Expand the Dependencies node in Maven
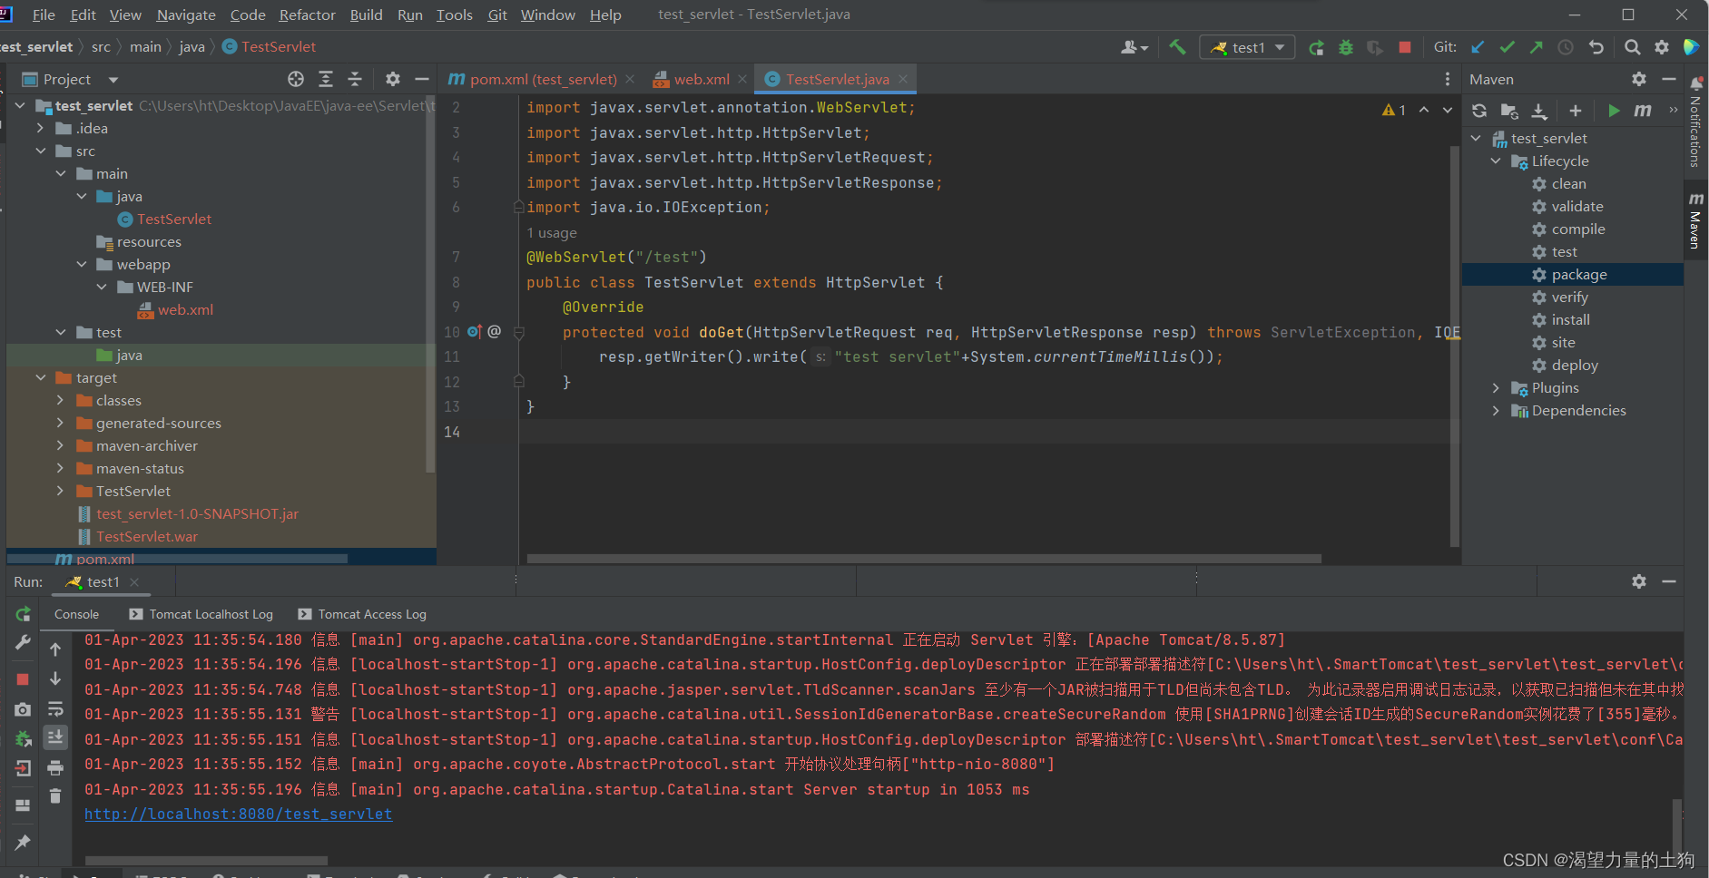Viewport: 1709px width, 878px height. tap(1496, 410)
